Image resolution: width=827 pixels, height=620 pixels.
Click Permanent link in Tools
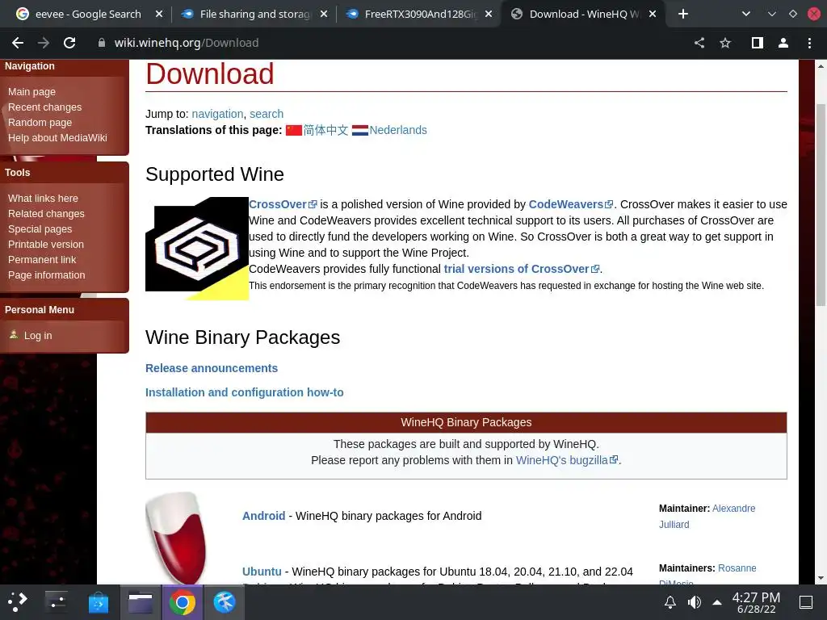point(42,259)
